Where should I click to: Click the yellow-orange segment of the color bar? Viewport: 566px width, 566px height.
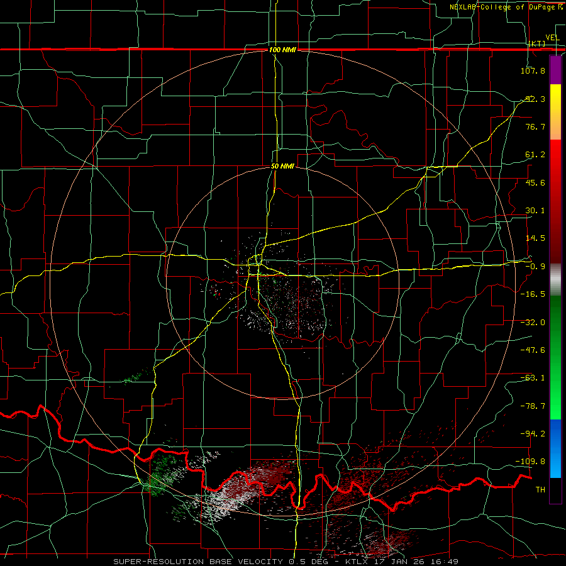[555, 112]
